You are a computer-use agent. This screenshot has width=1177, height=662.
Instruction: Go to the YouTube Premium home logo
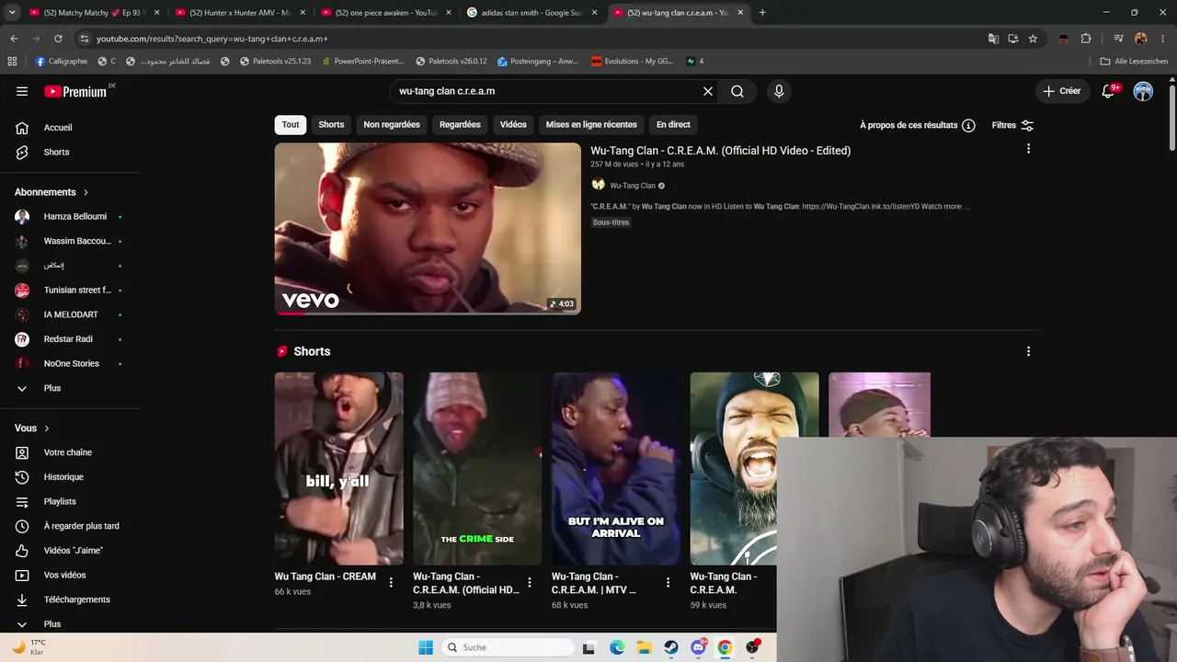point(75,91)
